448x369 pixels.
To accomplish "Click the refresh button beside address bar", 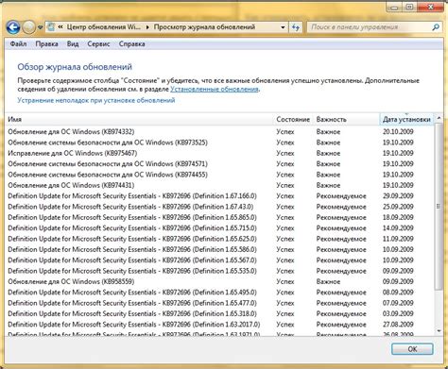I will (296, 27).
